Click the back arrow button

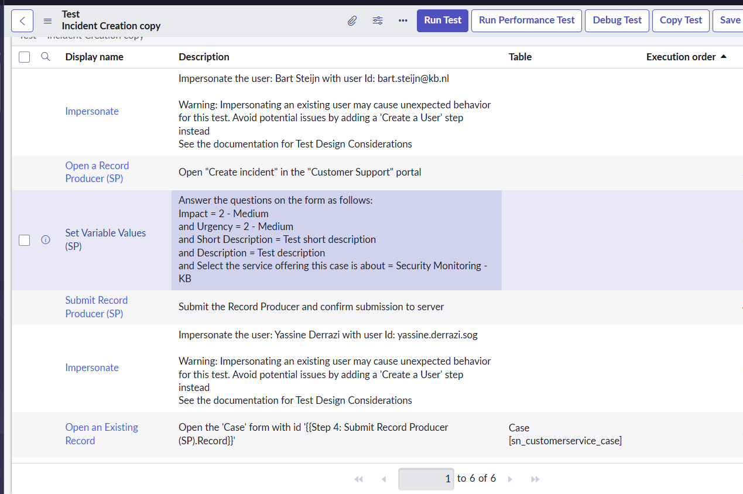pyautogui.click(x=22, y=20)
